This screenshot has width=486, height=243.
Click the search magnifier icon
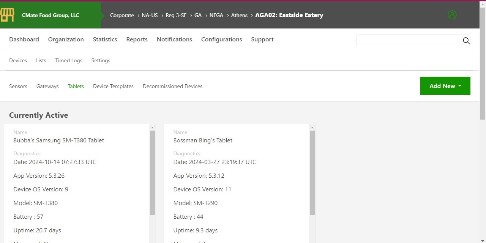coord(466,41)
